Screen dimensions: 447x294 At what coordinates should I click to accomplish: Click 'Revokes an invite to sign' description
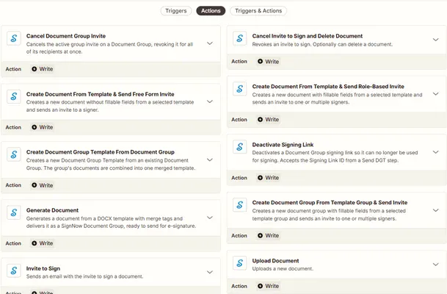(322, 45)
